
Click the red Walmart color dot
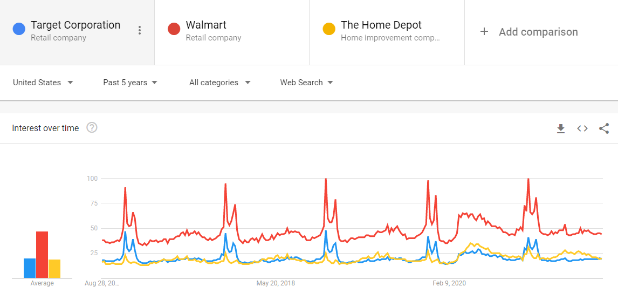[x=174, y=29]
